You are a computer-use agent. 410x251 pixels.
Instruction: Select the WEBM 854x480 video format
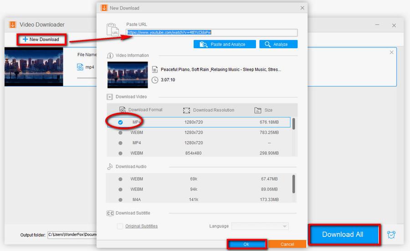(120, 153)
